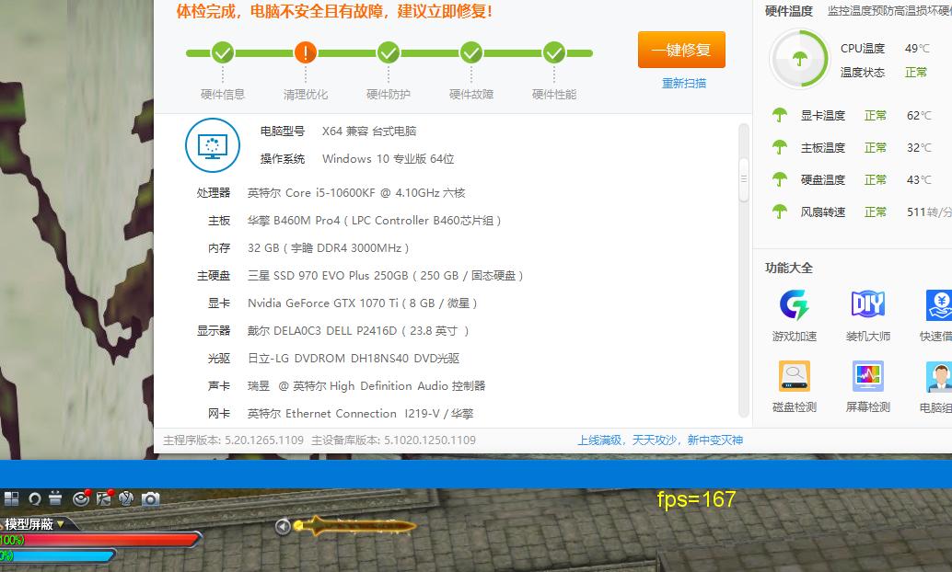
Task: Click the 功能大全 section heading
Action: [789, 268]
